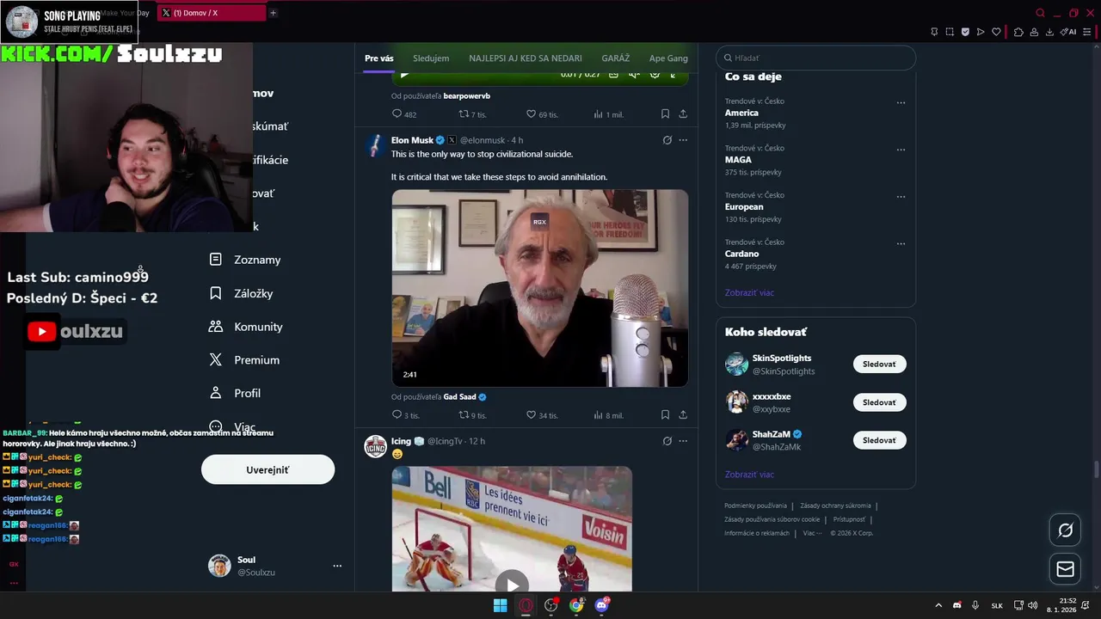
Task: Follow SkinSpotlights with Sledovať
Action: point(879,364)
